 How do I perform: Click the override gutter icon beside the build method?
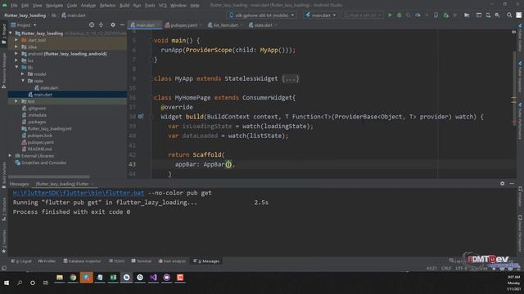140,116
